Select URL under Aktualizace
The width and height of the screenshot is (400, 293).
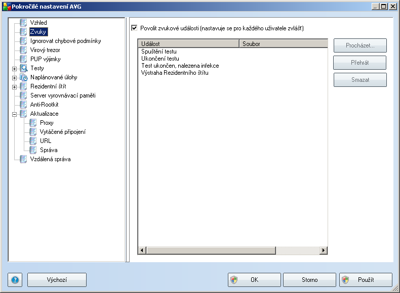(x=46, y=141)
